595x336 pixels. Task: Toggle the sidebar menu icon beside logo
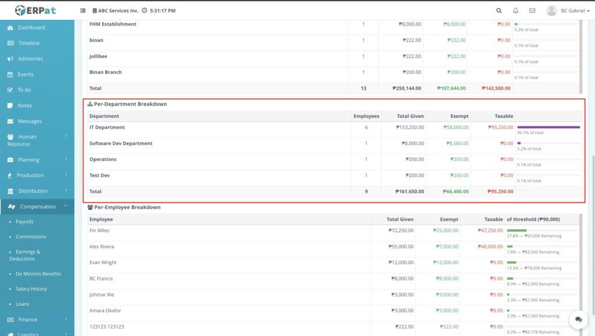(x=83, y=10)
